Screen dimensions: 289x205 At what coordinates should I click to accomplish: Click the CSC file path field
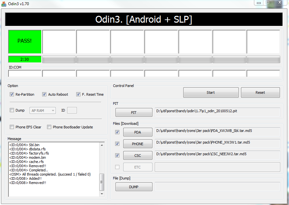217,156
